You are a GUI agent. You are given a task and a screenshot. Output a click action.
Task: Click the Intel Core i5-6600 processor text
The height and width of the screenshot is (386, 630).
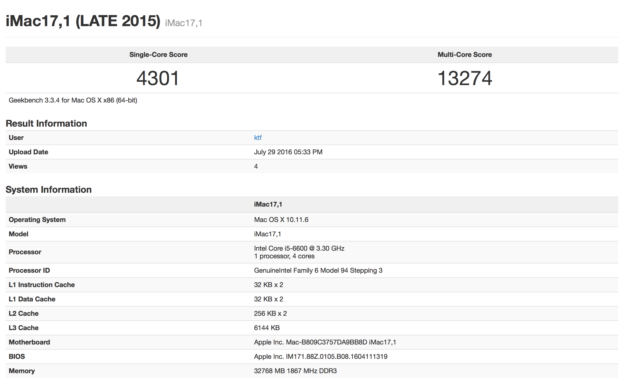[x=299, y=248]
